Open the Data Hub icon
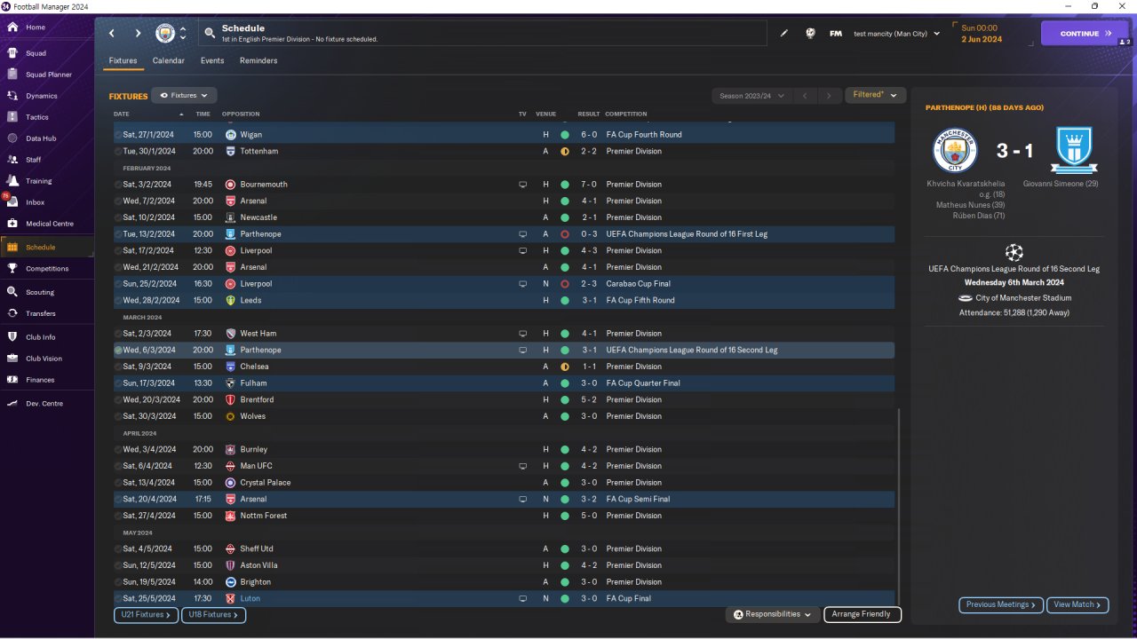This screenshot has height=639, width=1137. coord(12,138)
